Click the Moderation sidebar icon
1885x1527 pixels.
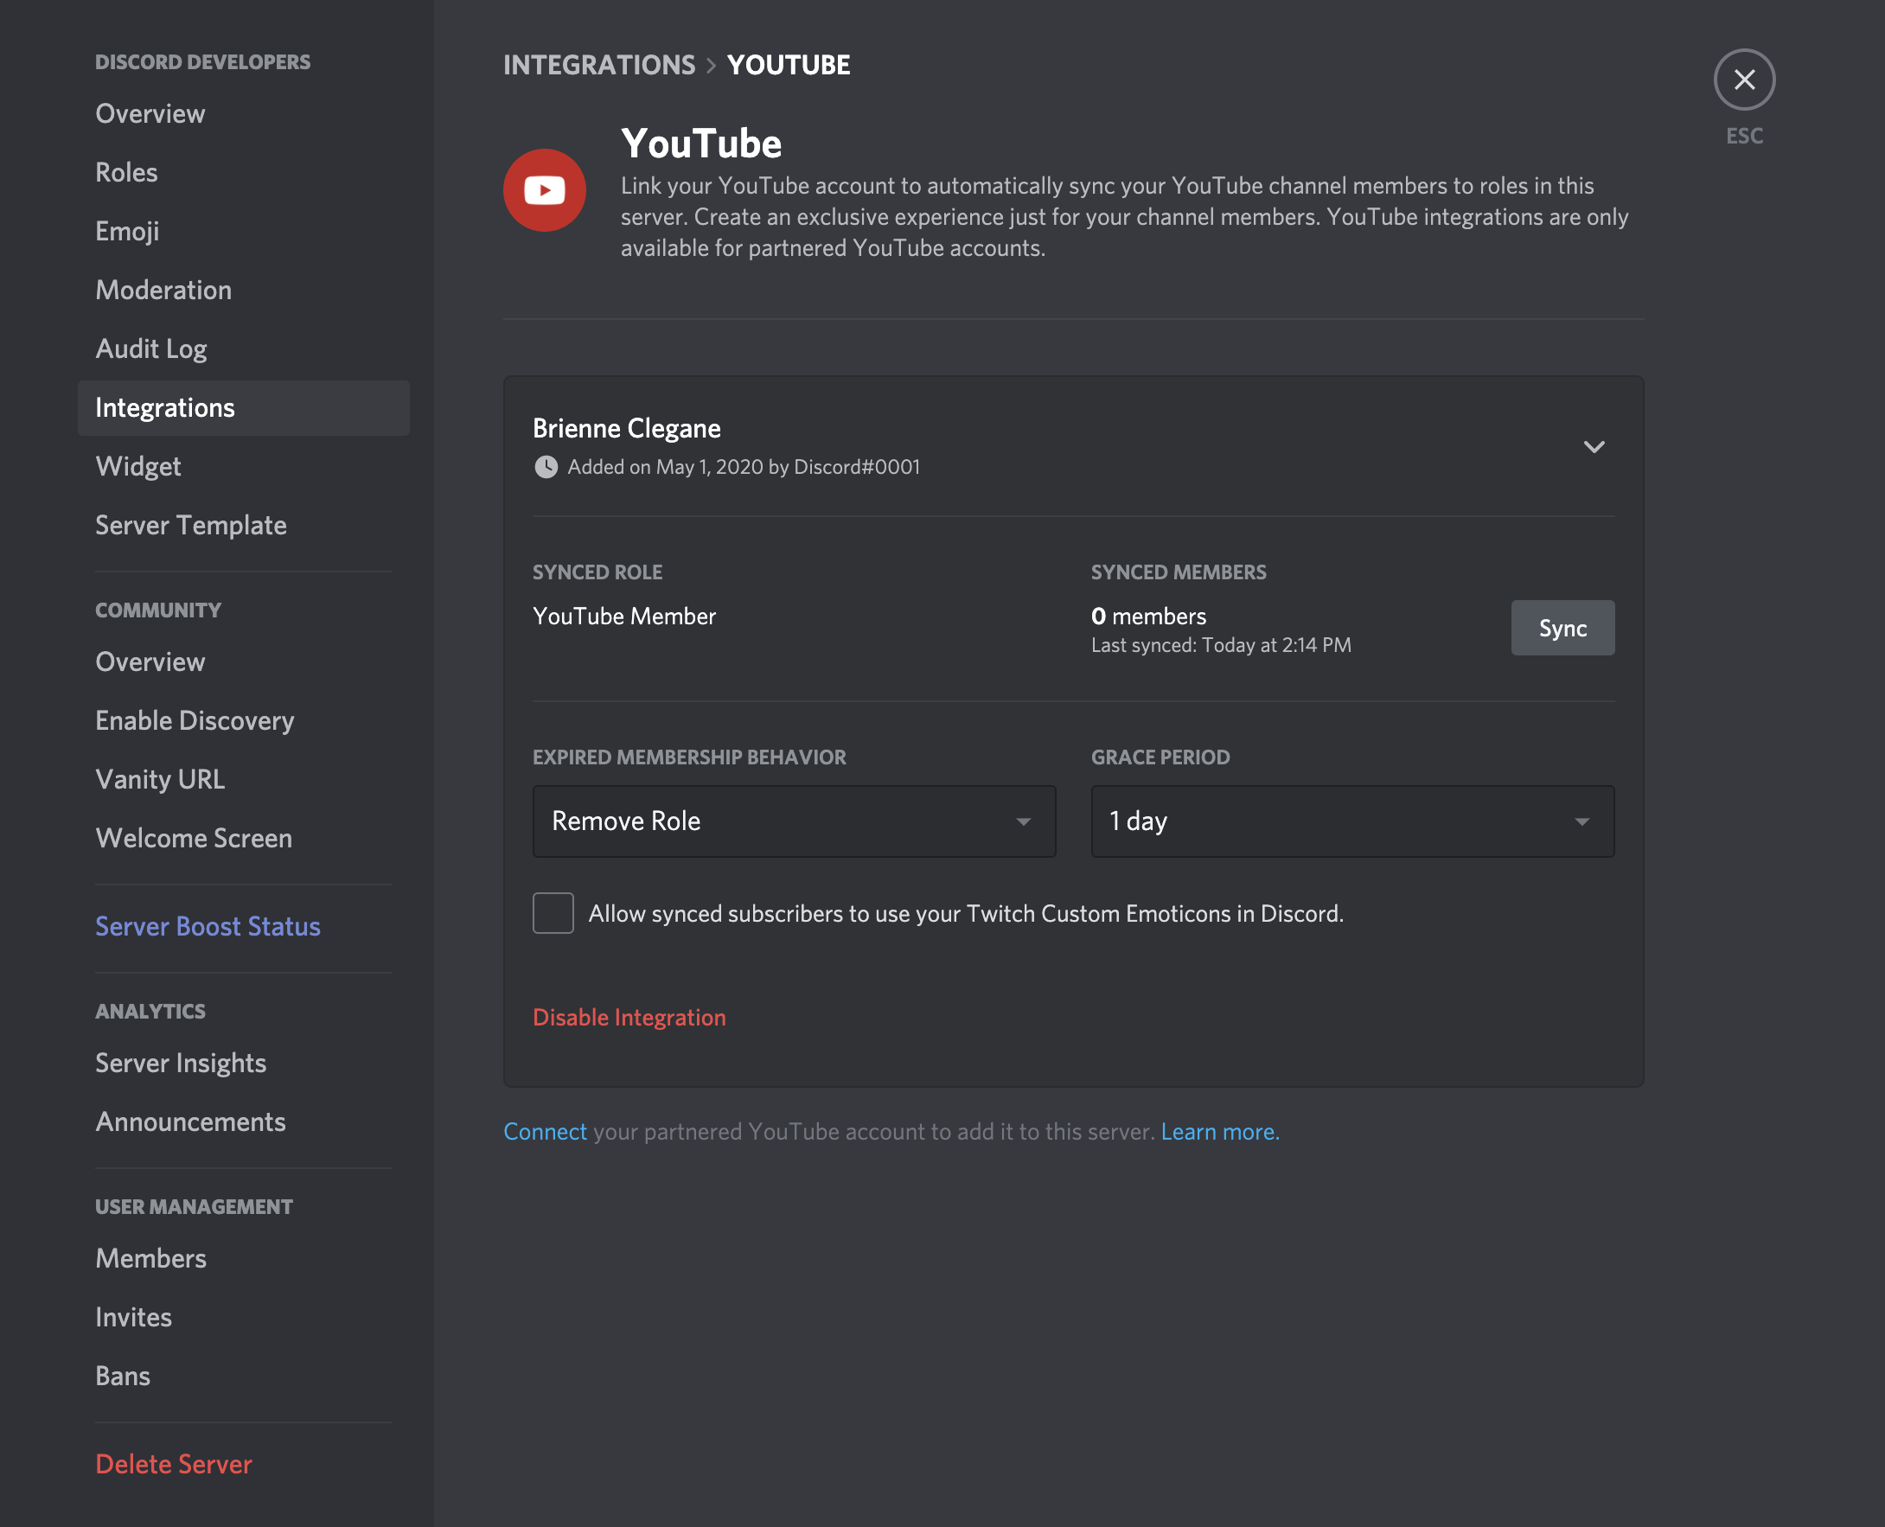pyautogui.click(x=163, y=288)
